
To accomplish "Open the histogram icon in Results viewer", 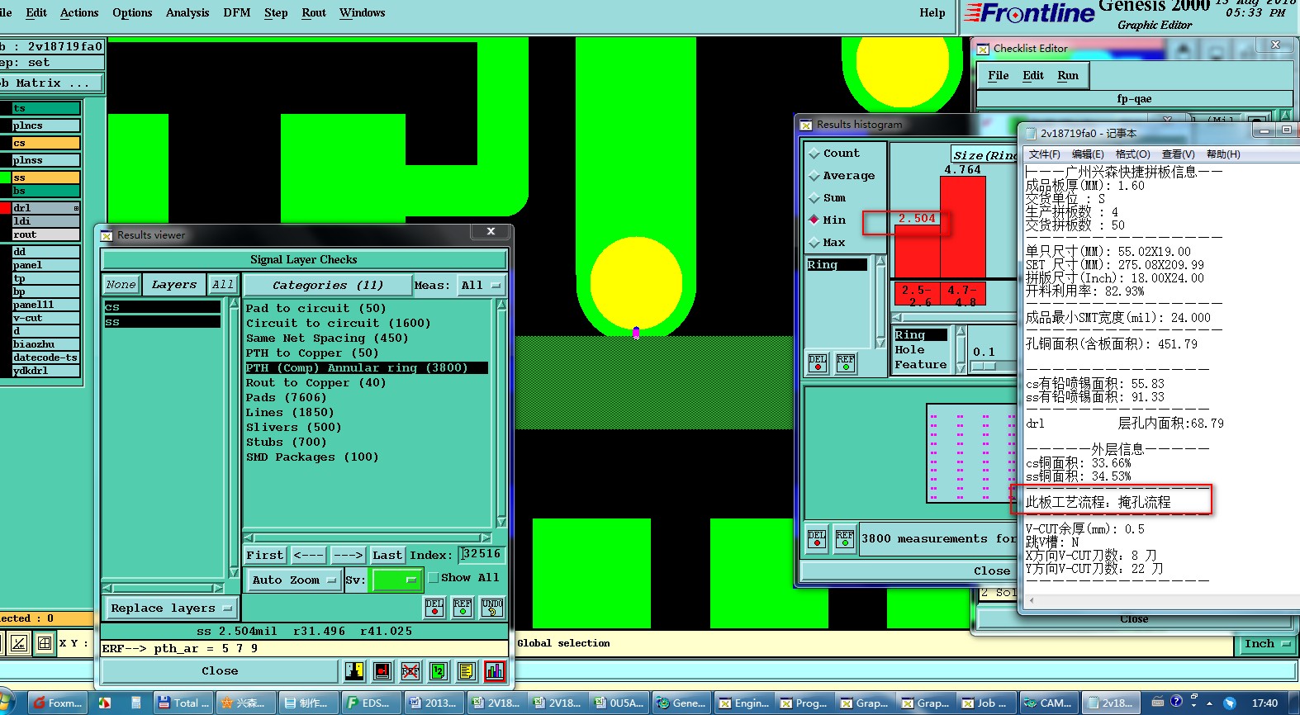I will pos(494,671).
